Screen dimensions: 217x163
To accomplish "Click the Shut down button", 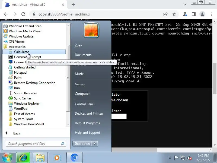I will [x=82, y=144].
